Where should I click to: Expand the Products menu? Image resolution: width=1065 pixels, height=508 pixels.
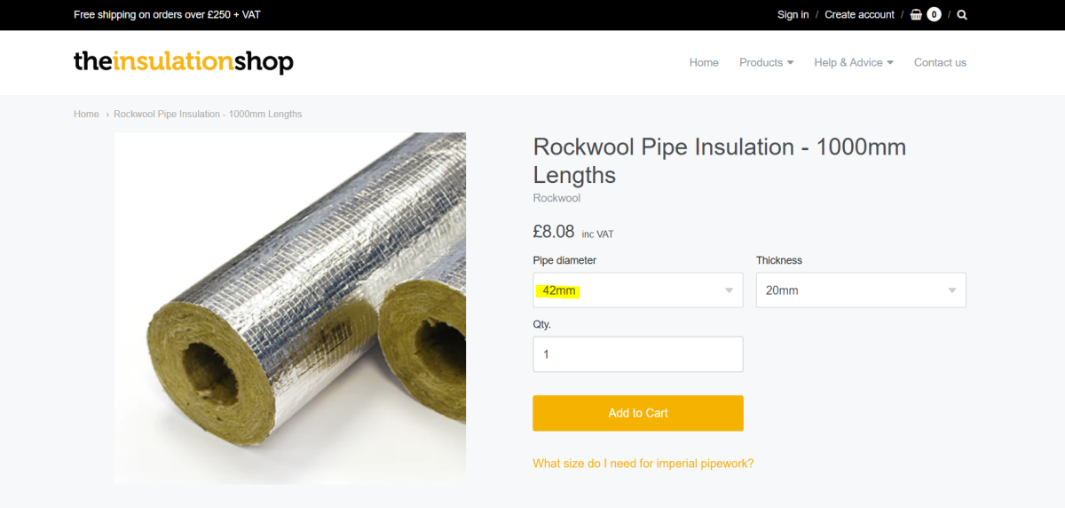point(766,62)
